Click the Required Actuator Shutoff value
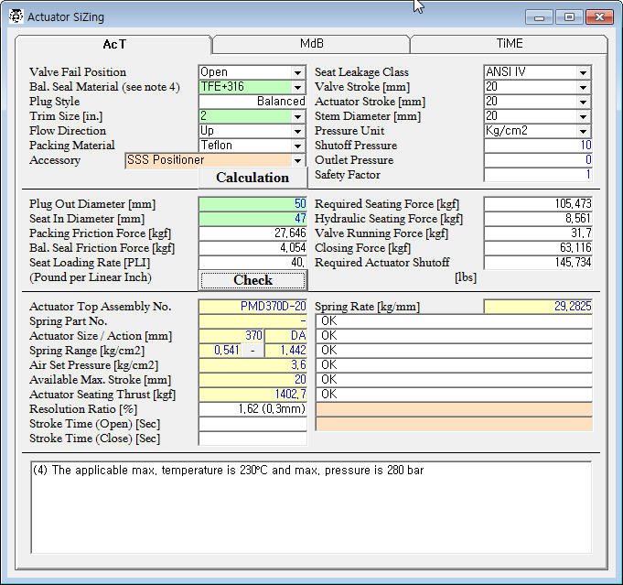Viewport: 623px width, 585px height. 538,263
